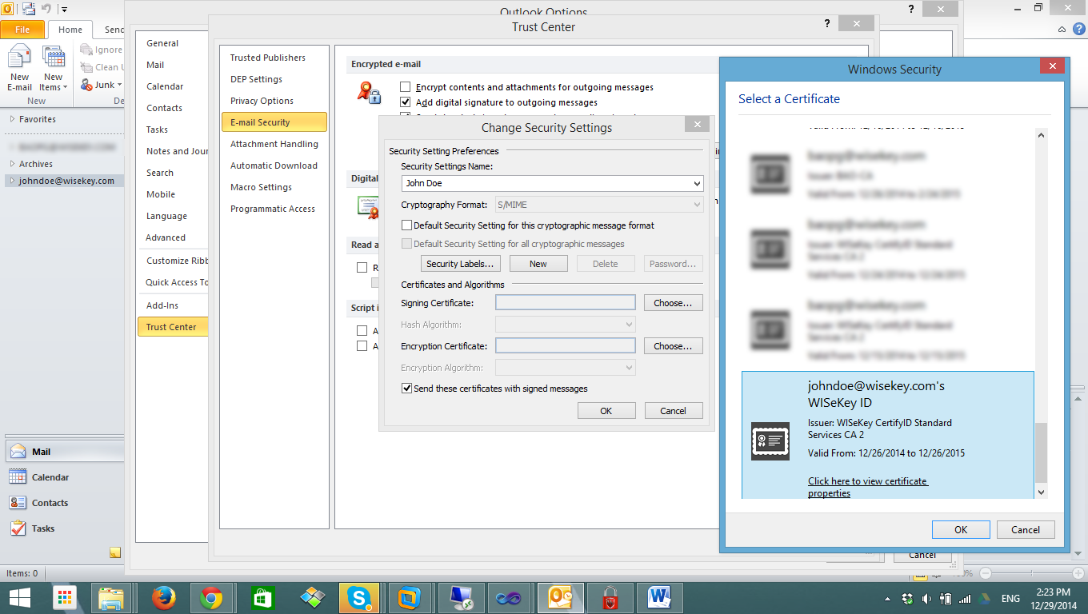Click Cancel in Windows Security dialog
Viewport: 1088px width, 614px height.
pyautogui.click(x=1026, y=529)
